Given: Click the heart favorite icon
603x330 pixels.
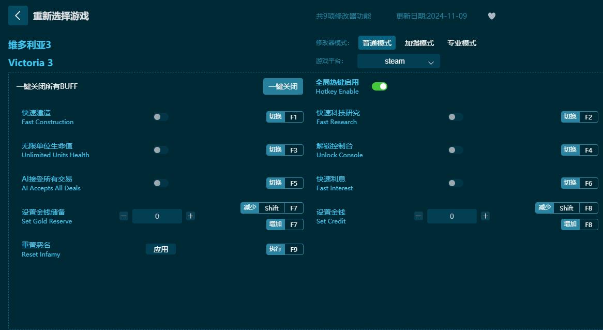Looking at the screenshot, I should pos(492,16).
